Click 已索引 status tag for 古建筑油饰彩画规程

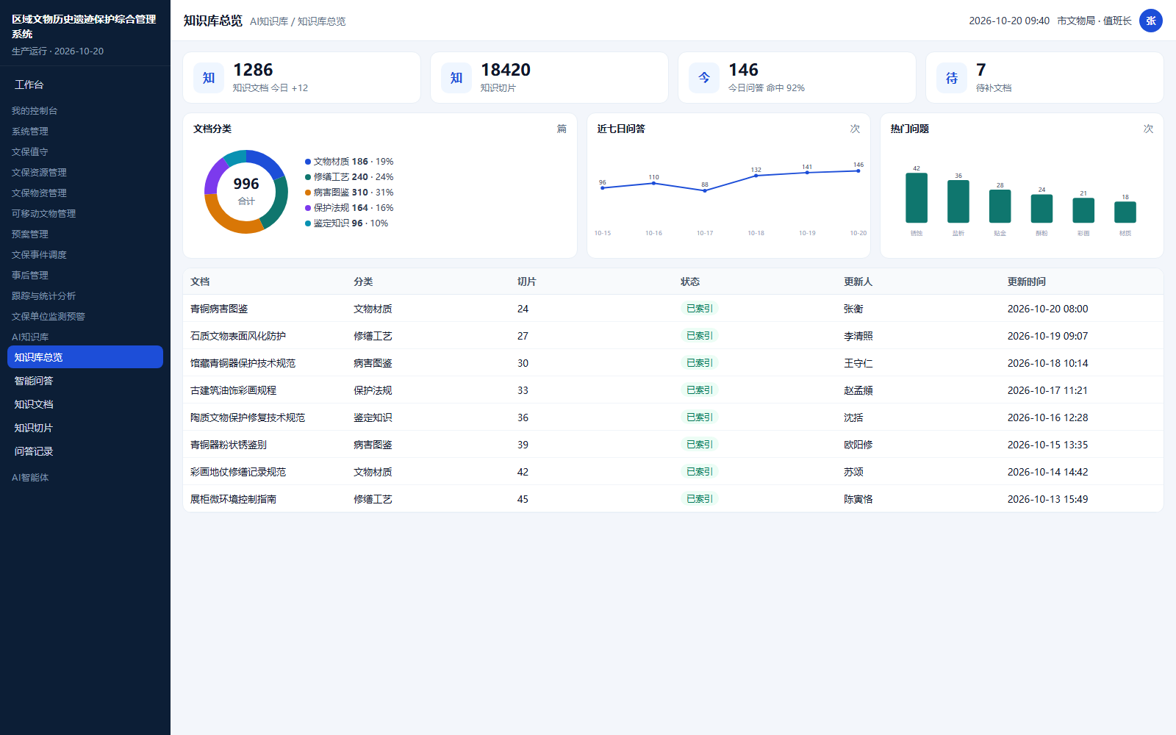click(x=699, y=390)
